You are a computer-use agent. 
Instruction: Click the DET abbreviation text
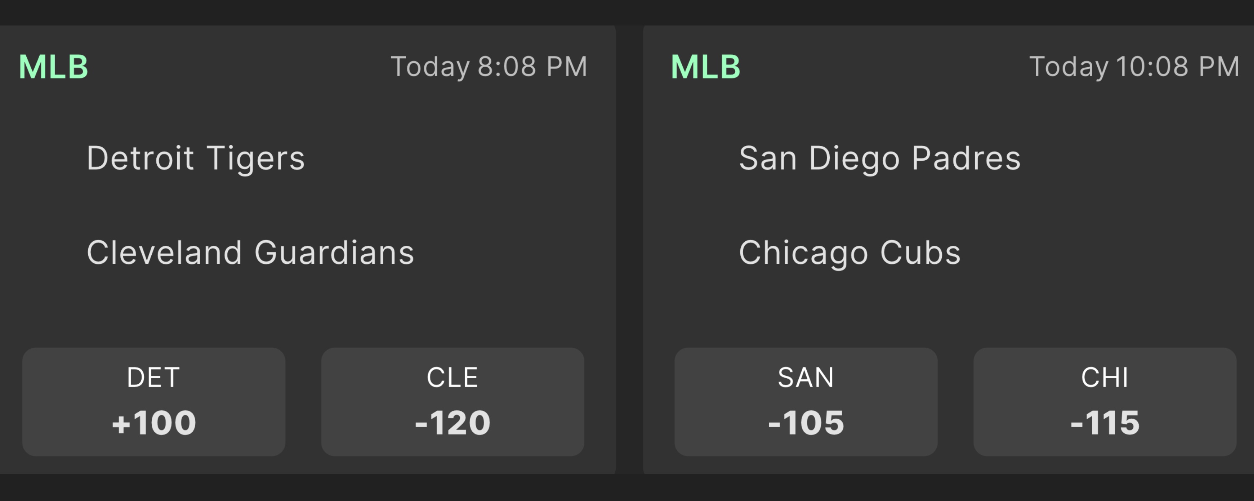(x=153, y=377)
